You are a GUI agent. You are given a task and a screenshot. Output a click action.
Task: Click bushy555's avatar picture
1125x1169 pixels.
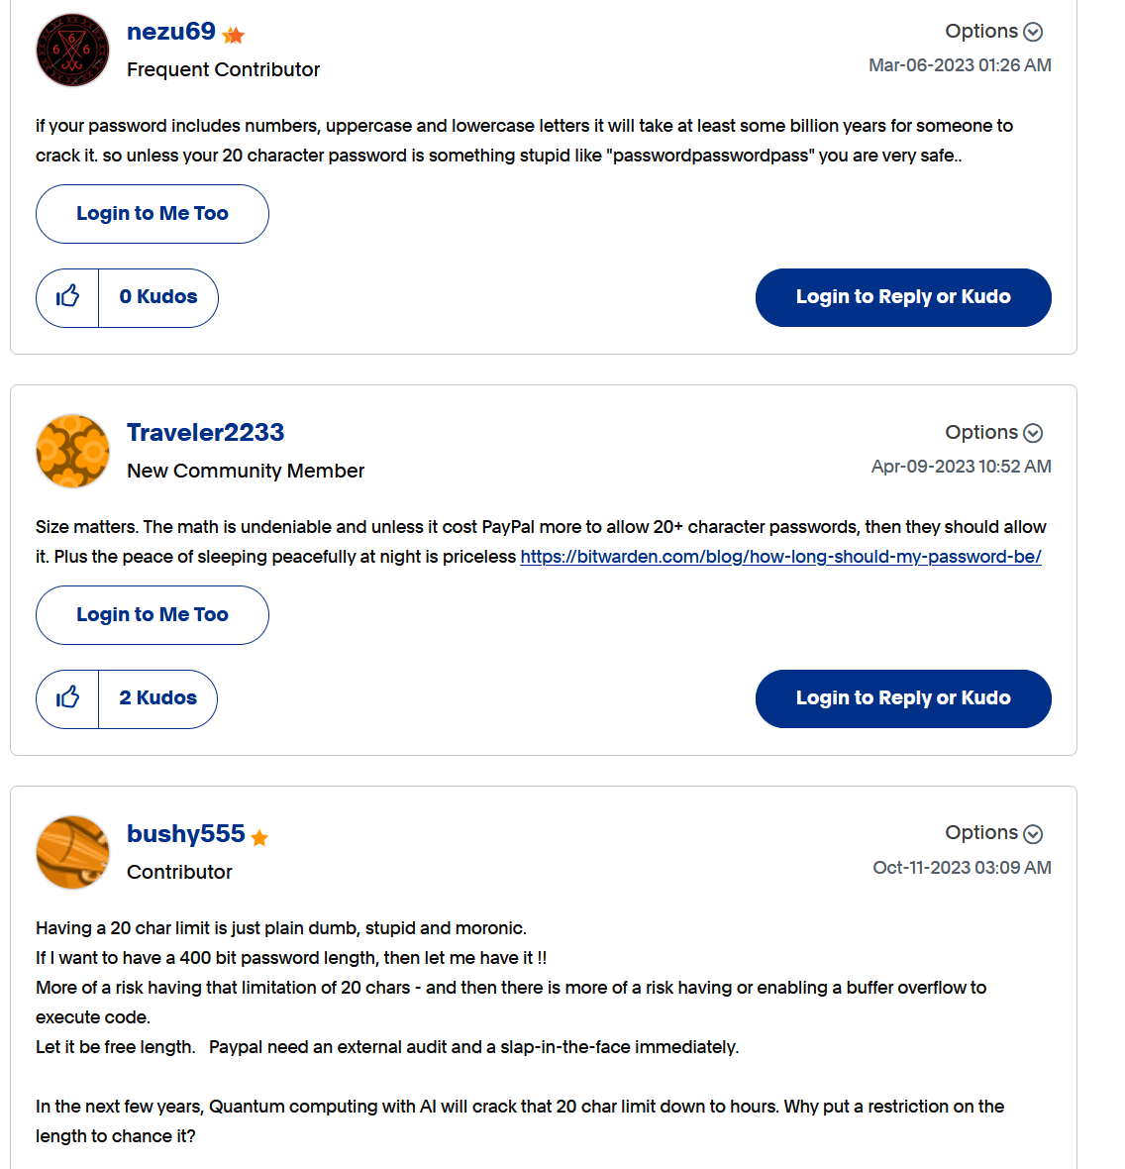72,852
